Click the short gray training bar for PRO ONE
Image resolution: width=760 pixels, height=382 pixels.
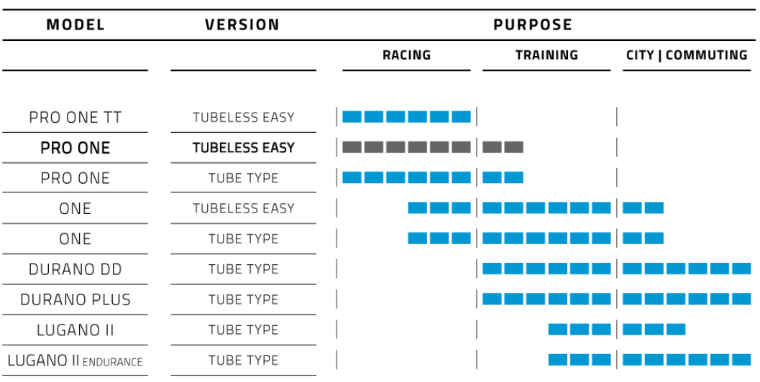pyautogui.click(x=503, y=147)
